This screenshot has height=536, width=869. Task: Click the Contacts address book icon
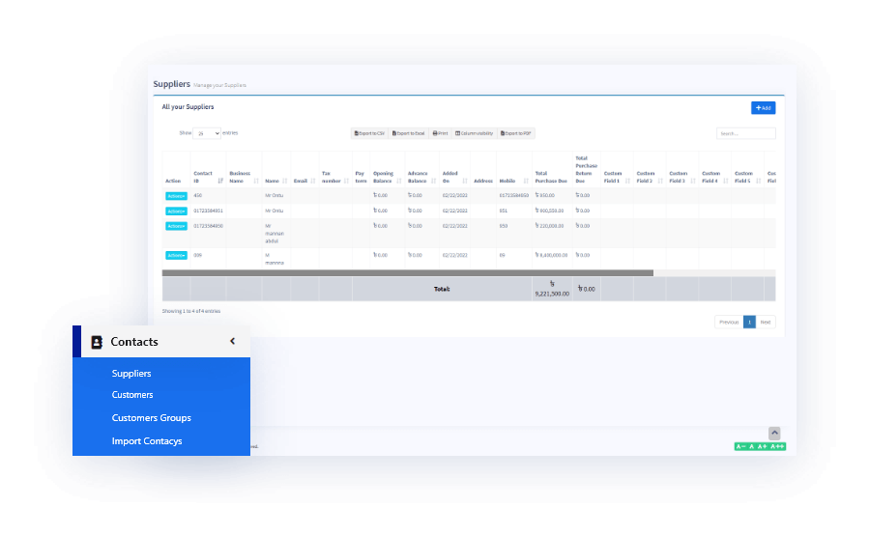97,342
